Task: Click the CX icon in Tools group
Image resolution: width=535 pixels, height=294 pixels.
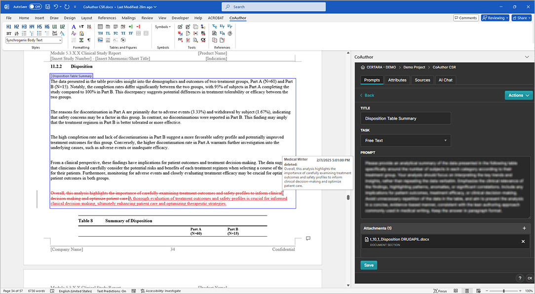Action: pos(203,40)
